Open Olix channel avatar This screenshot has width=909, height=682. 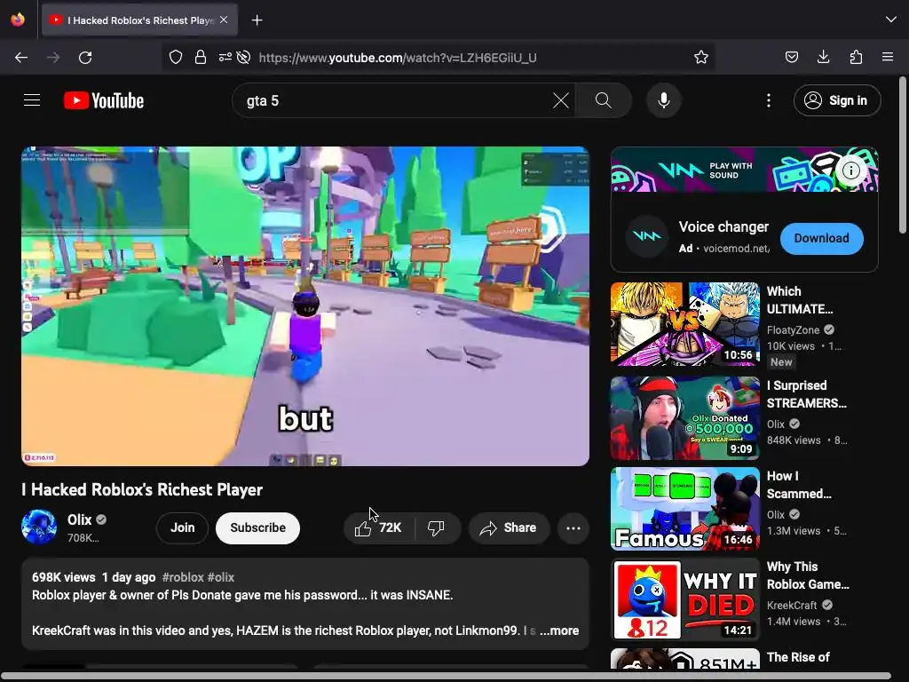39,527
